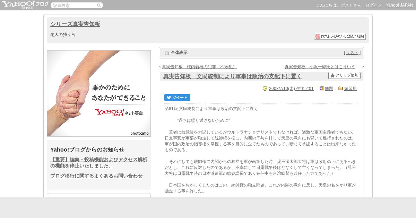The height and width of the screenshot is (218, 416).
Task: Click the 老人の独り言 subtitle text
Action: [63, 35]
